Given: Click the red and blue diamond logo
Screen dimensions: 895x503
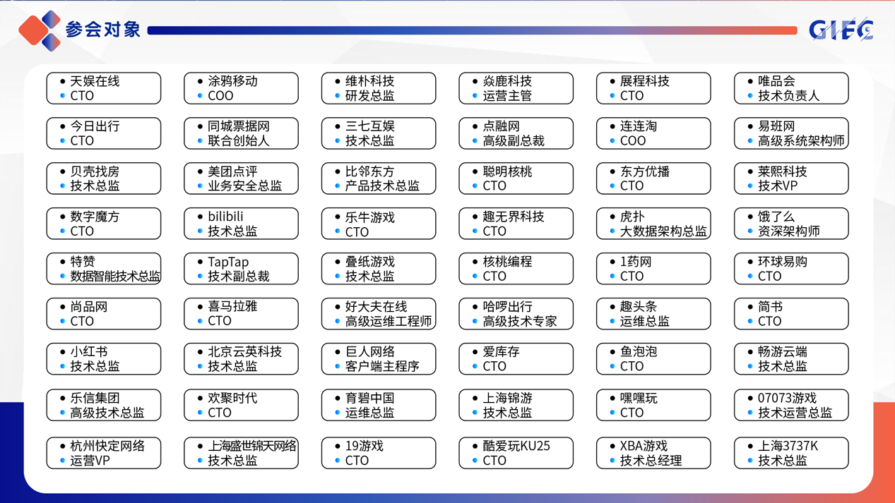Looking at the screenshot, I should 40,30.
